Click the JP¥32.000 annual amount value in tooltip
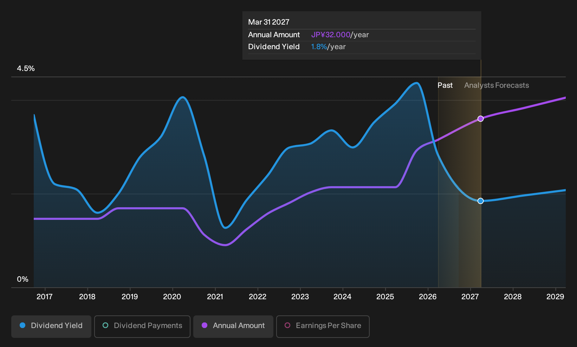This screenshot has width=577, height=347. pos(331,35)
